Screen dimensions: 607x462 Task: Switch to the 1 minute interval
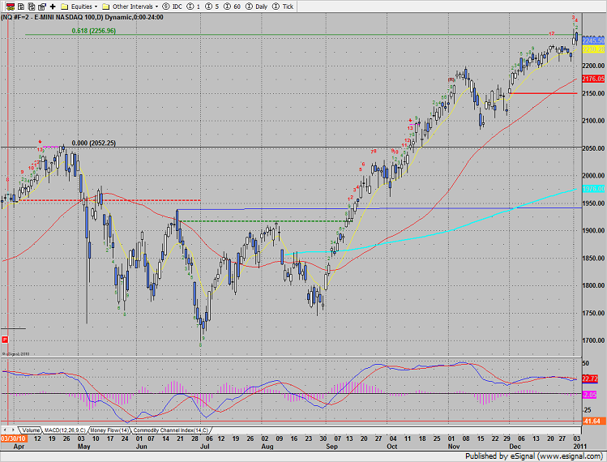click(194, 6)
